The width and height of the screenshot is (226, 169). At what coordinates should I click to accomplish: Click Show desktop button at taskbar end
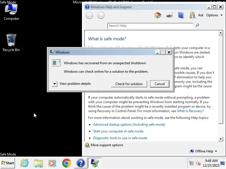point(223,163)
